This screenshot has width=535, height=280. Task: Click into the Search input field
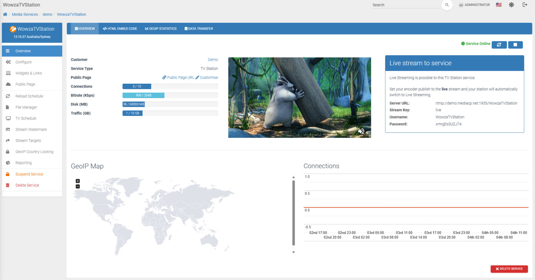tap(406, 5)
